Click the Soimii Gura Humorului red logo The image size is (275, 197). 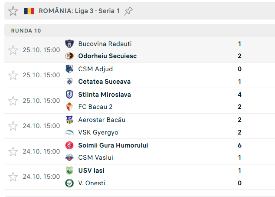pyautogui.click(x=69, y=145)
